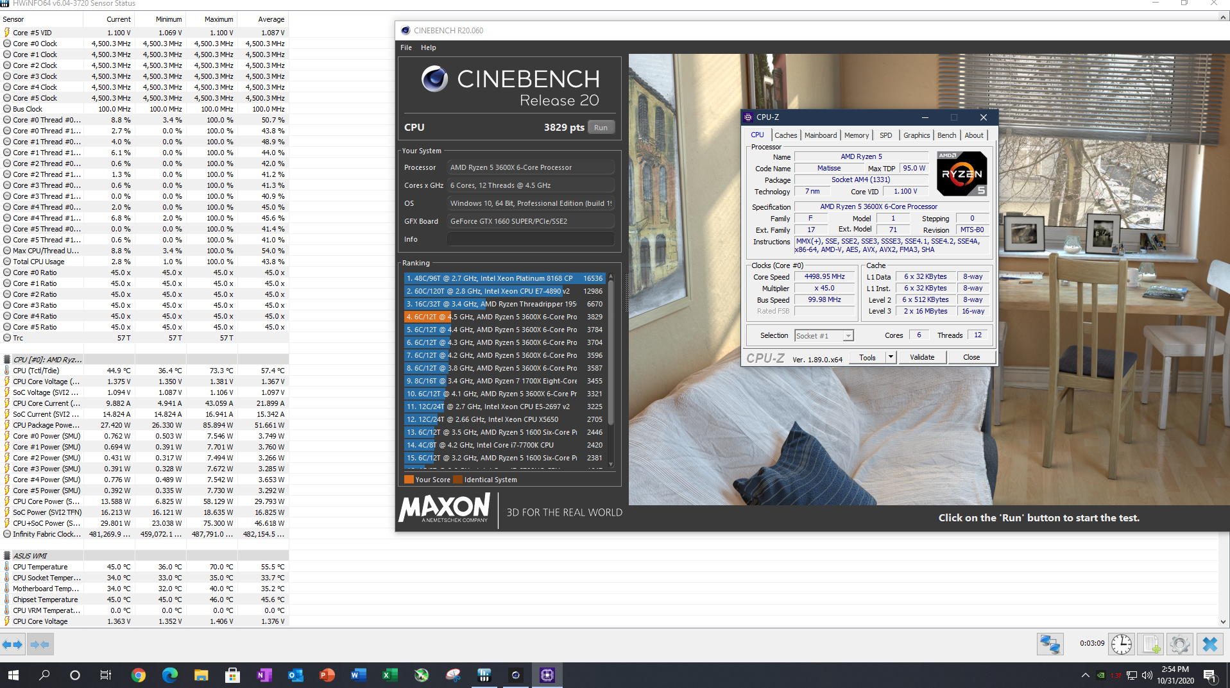The height and width of the screenshot is (688, 1230).
Task: Click the Sensor column header
Action: click(x=42, y=19)
